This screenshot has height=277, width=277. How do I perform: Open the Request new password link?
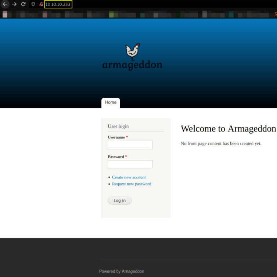pos(132,184)
